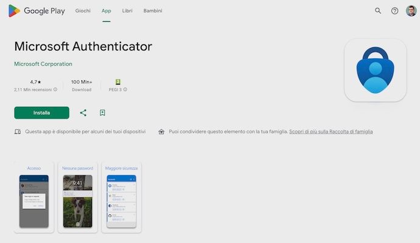Click the 100 Mln+ download count
This screenshot has height=243, width=420.
pyautogui.click(x=82, y=82)
